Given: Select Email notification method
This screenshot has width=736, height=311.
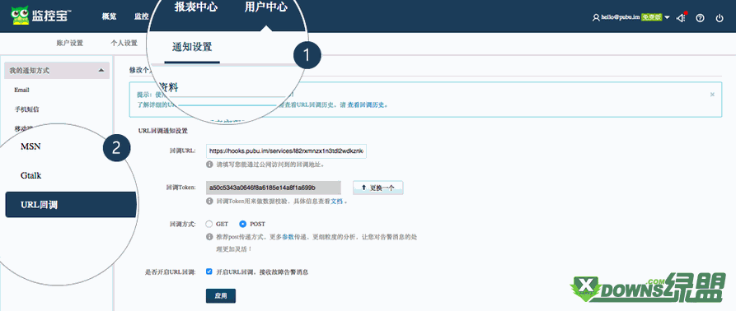Looking at the screenshot, I should click(22, 90).
